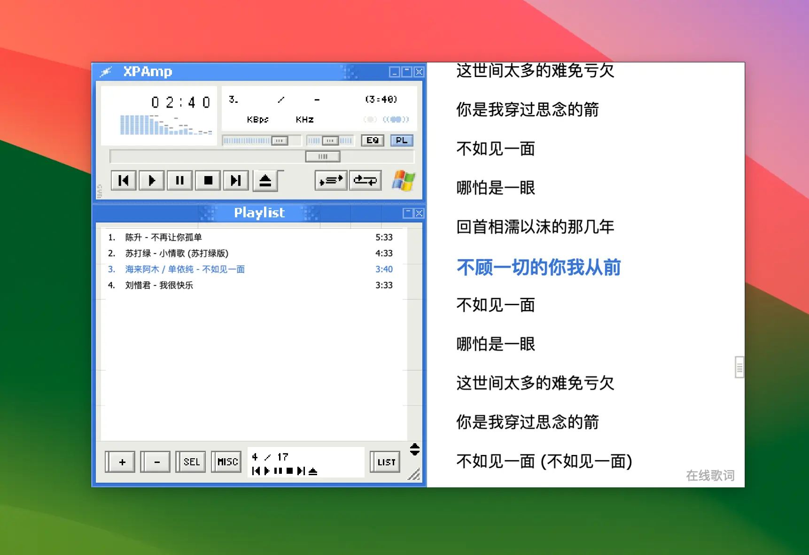Go to previous track in main player
Image resolution: width=809 pixels, height=555 pixels.
click(124, 180)
